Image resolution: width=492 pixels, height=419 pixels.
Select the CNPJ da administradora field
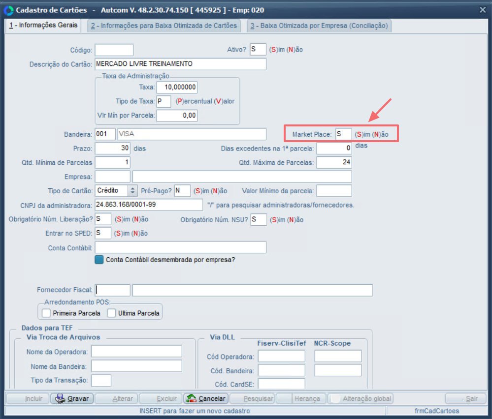point(148,205)
